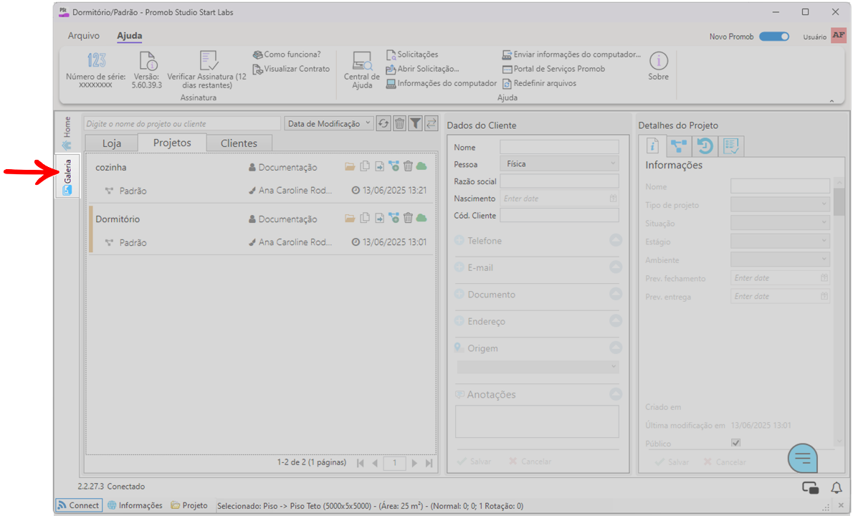
Task: Click the filter funnel icon
Action: coord(415,123)
